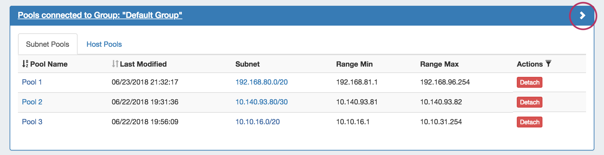
Task: Detach Pool 2 from the group
Action: click(529, 102)
